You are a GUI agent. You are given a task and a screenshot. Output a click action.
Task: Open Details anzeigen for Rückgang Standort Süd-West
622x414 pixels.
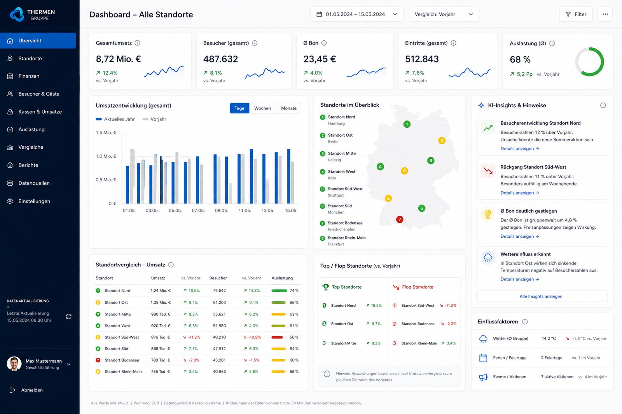(519, 193)
